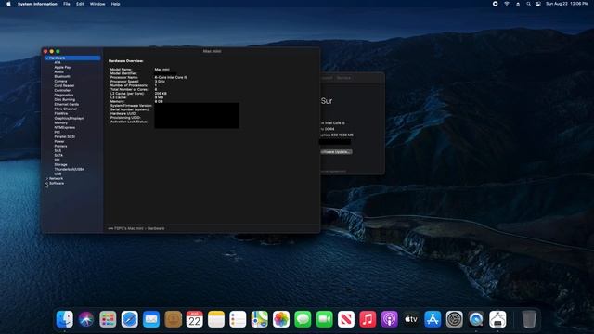Open the File menu
594x334 pixels.
point(67,4)
